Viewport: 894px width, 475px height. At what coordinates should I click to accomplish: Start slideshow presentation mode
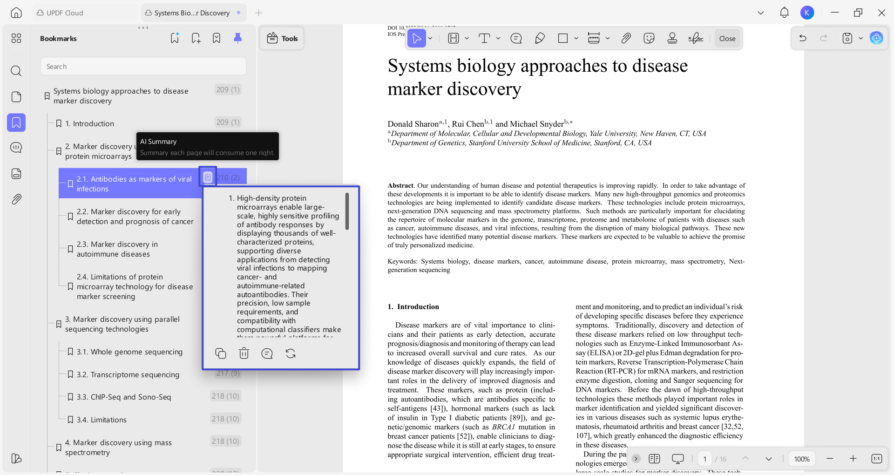point(678,459)
